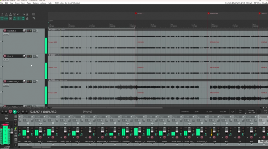268x149 pixels.
Task: Open FX for the Kraken Bass_1 track
Action: point(34,82)
